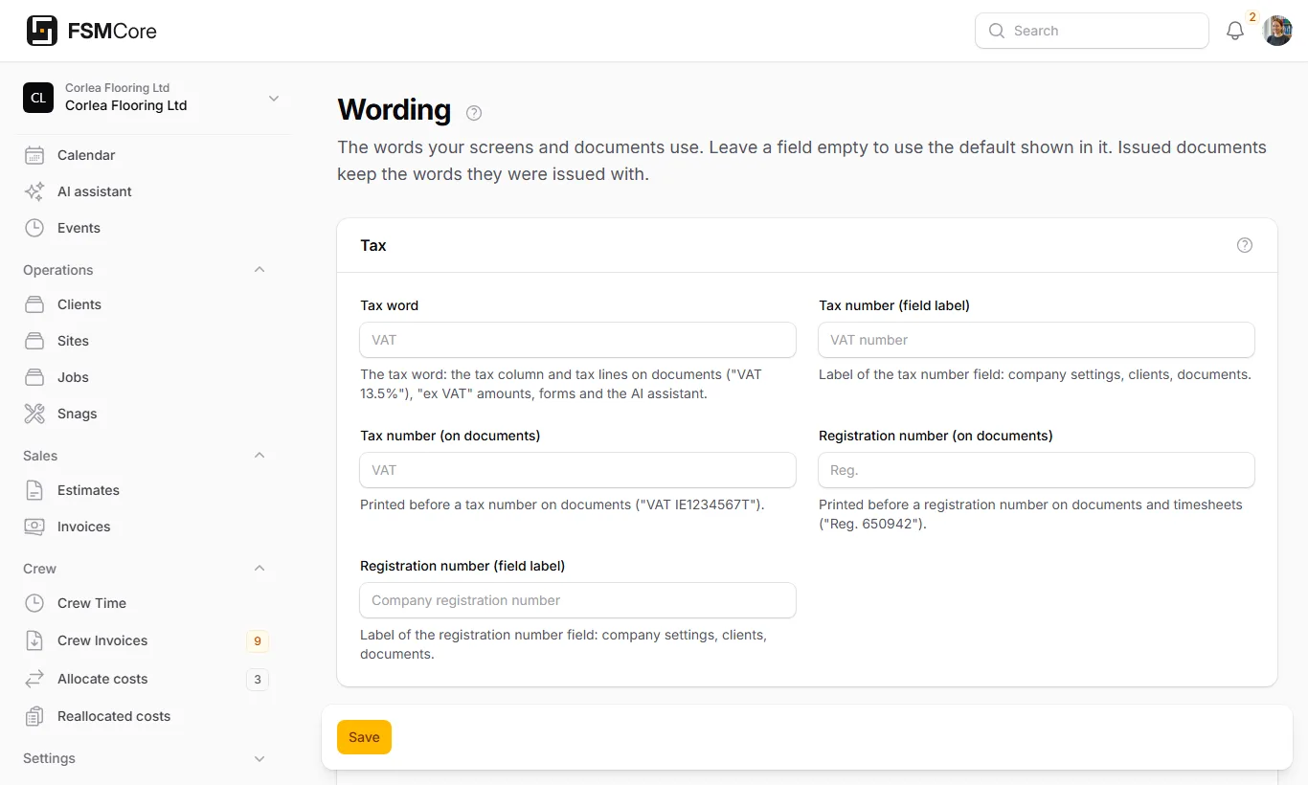Collapse the Sales section
The height and width of the screenshot is (785, 1308).
click(259, 456)
